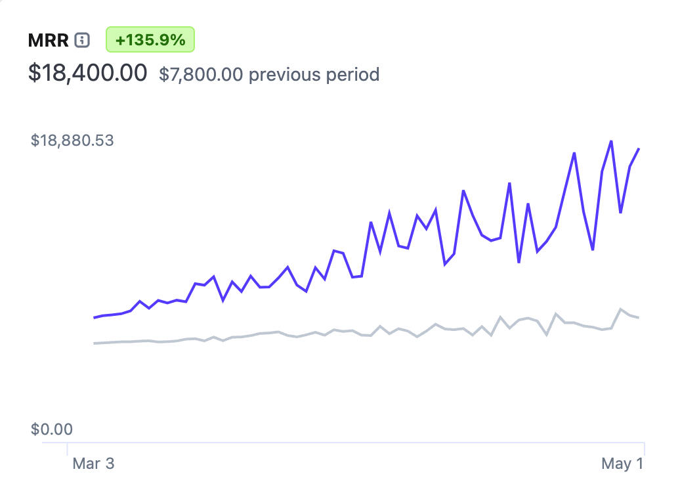Click the middle of the horizontal x-axis line

(x=343, y=443)
